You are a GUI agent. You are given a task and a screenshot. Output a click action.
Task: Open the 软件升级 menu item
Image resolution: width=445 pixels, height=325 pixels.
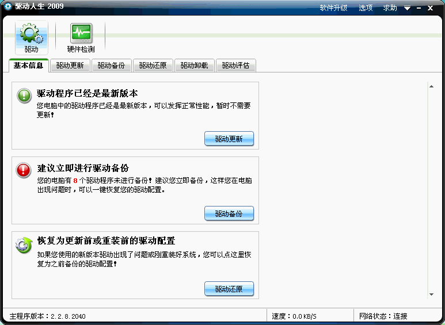click(x=333, y=8)
